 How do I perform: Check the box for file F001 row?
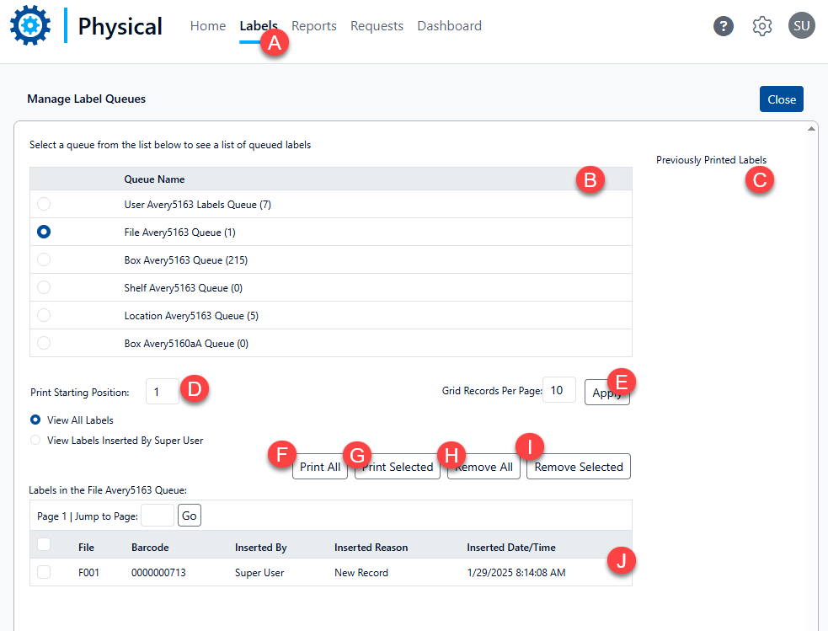click(x=44, y=572)
